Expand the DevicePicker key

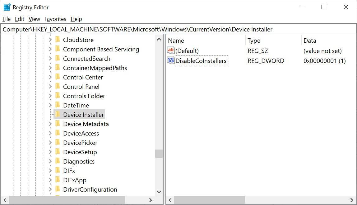(x=50, y=142)
